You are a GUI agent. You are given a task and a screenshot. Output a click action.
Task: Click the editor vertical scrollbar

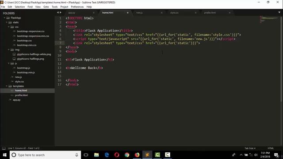coord(281,59)
